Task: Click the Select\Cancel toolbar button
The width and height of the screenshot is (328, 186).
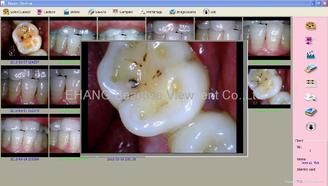Action: (x=17, y=12)
